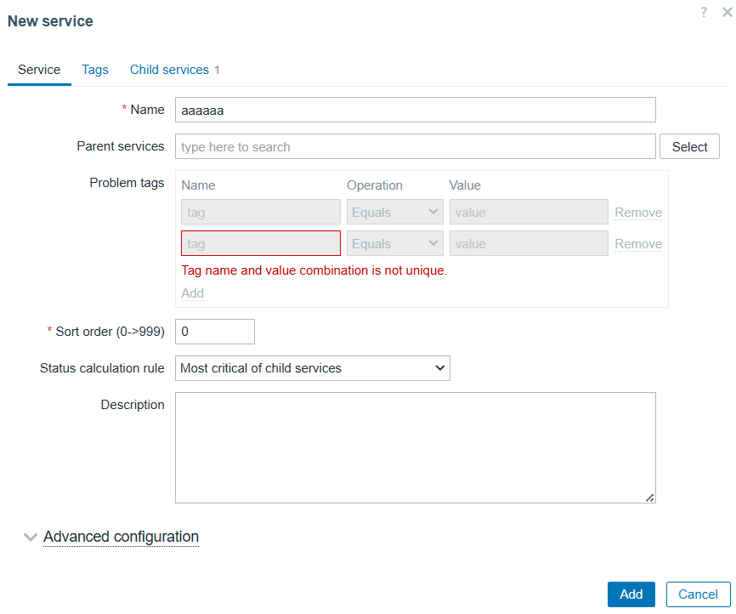Image resolution: width=736 pixels, height=614 pixels.
Task: Click Select button for parent services
Action: (x=689, y=146)
